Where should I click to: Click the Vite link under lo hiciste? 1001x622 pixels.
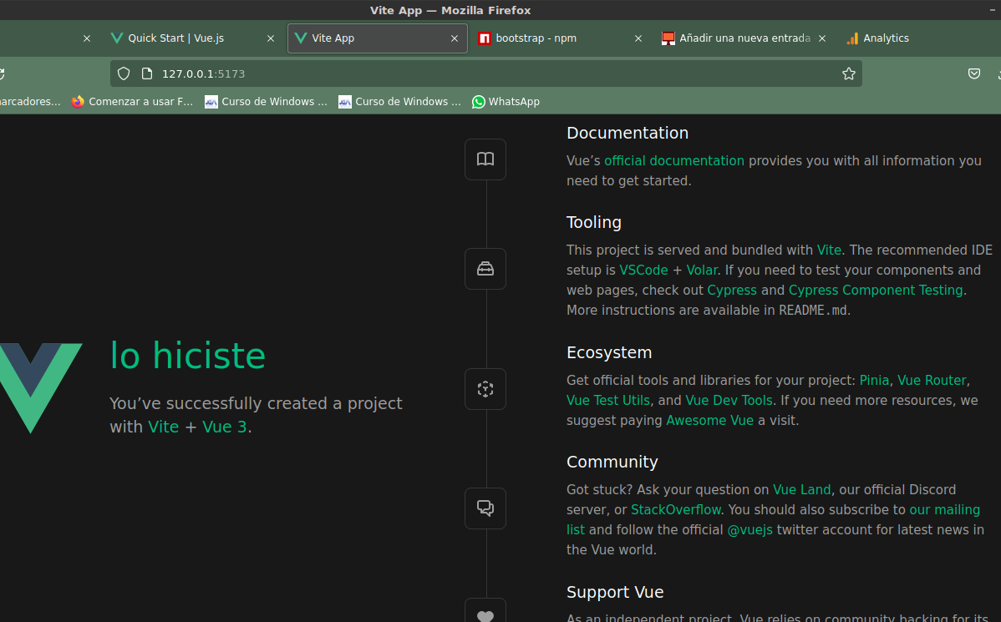tap(164, 427)
